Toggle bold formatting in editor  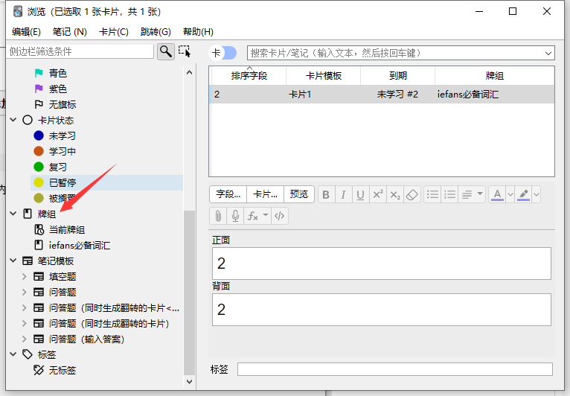point(325,194)
